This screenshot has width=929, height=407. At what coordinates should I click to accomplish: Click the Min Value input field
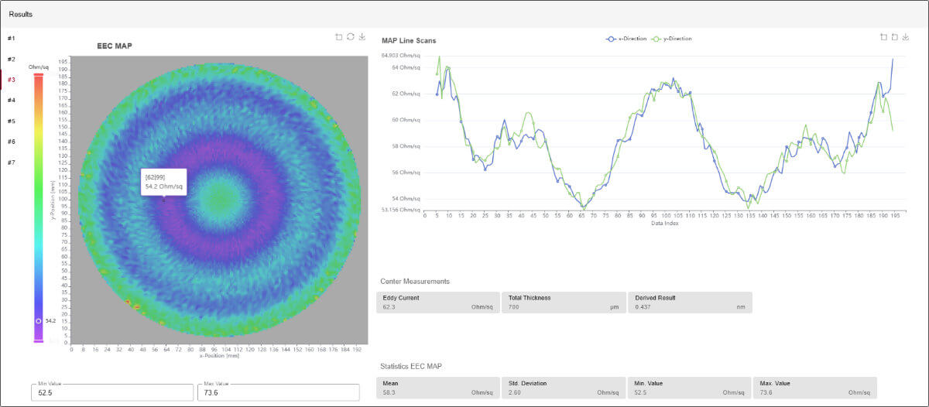(111, 393)
